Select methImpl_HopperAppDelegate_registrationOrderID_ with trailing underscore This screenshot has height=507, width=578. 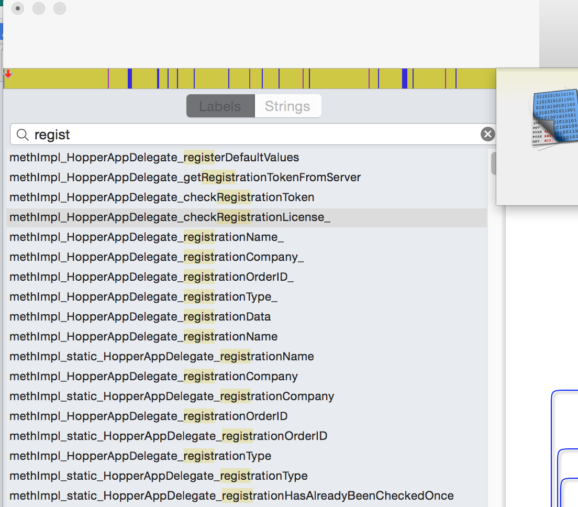(246, 277)
